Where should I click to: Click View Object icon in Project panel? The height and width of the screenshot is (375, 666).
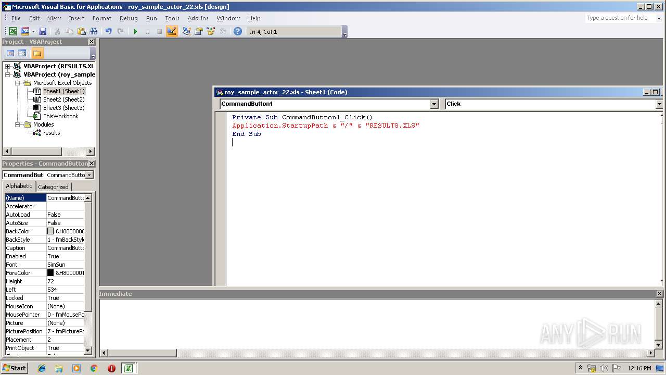coord(22,53)
